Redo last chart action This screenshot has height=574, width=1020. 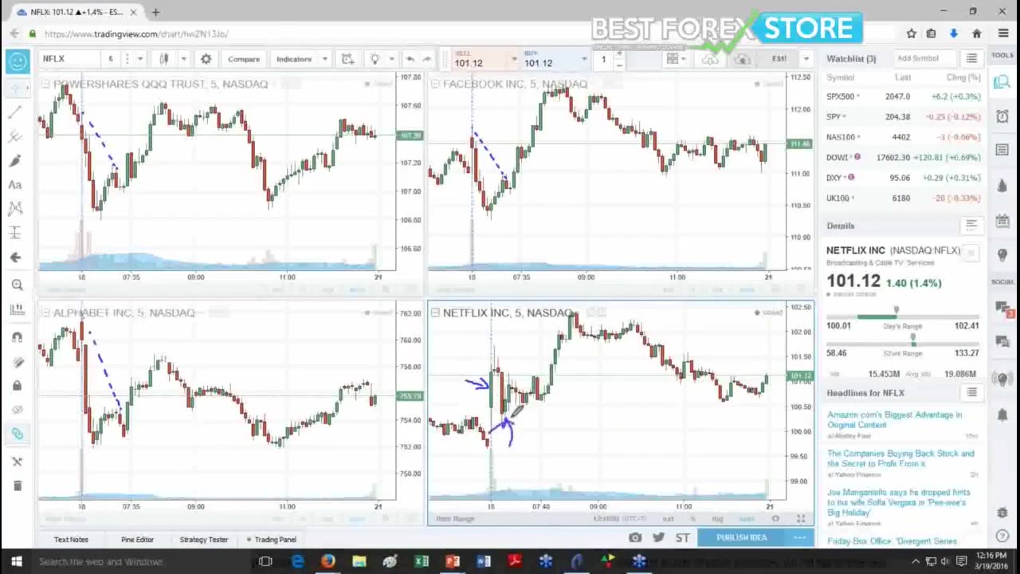pyautogui.click(x=427, y=59)
